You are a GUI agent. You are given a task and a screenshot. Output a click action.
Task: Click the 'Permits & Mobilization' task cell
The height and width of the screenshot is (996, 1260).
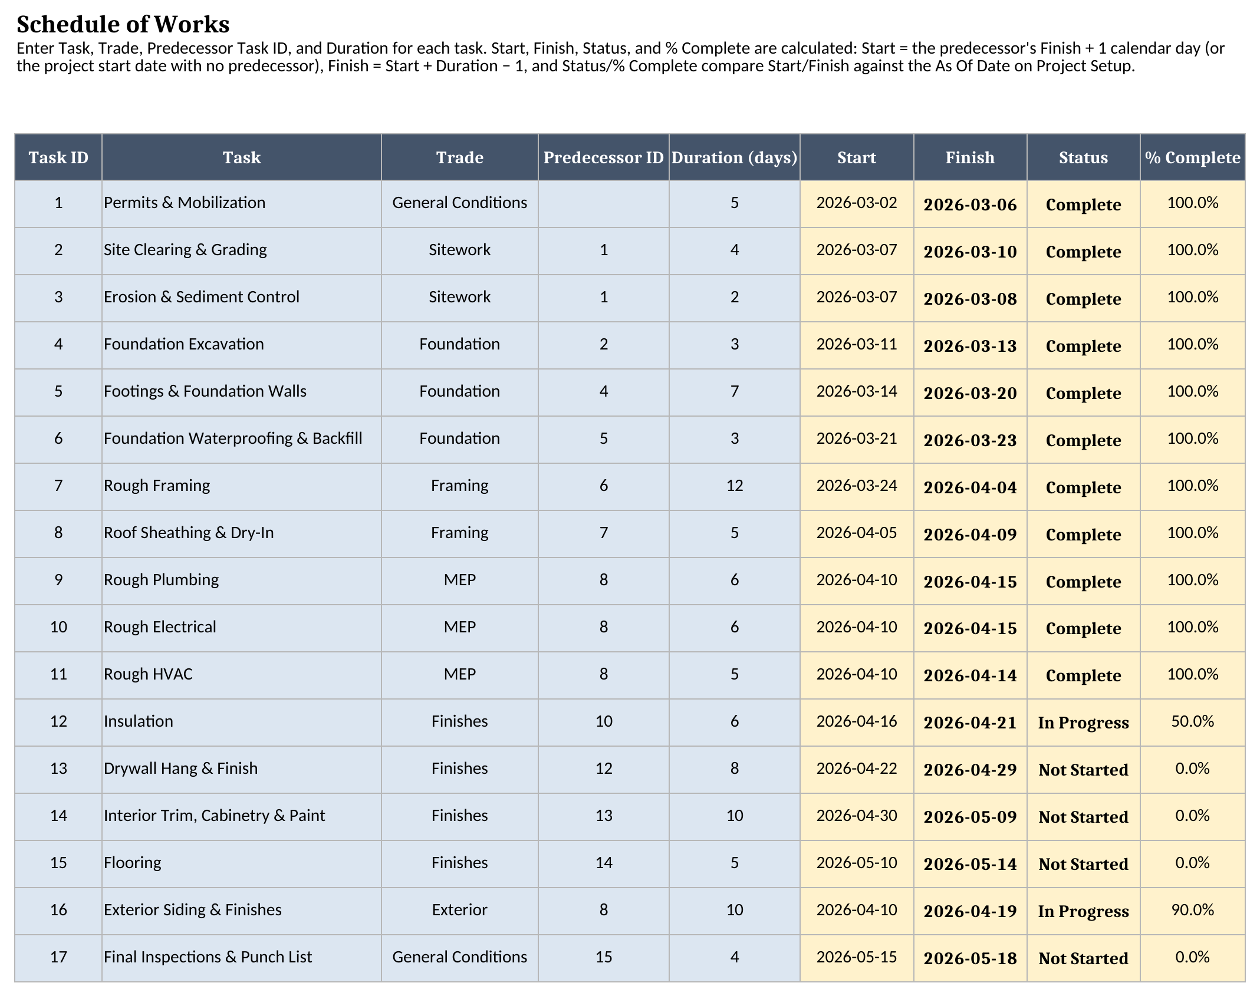(242, 204)
